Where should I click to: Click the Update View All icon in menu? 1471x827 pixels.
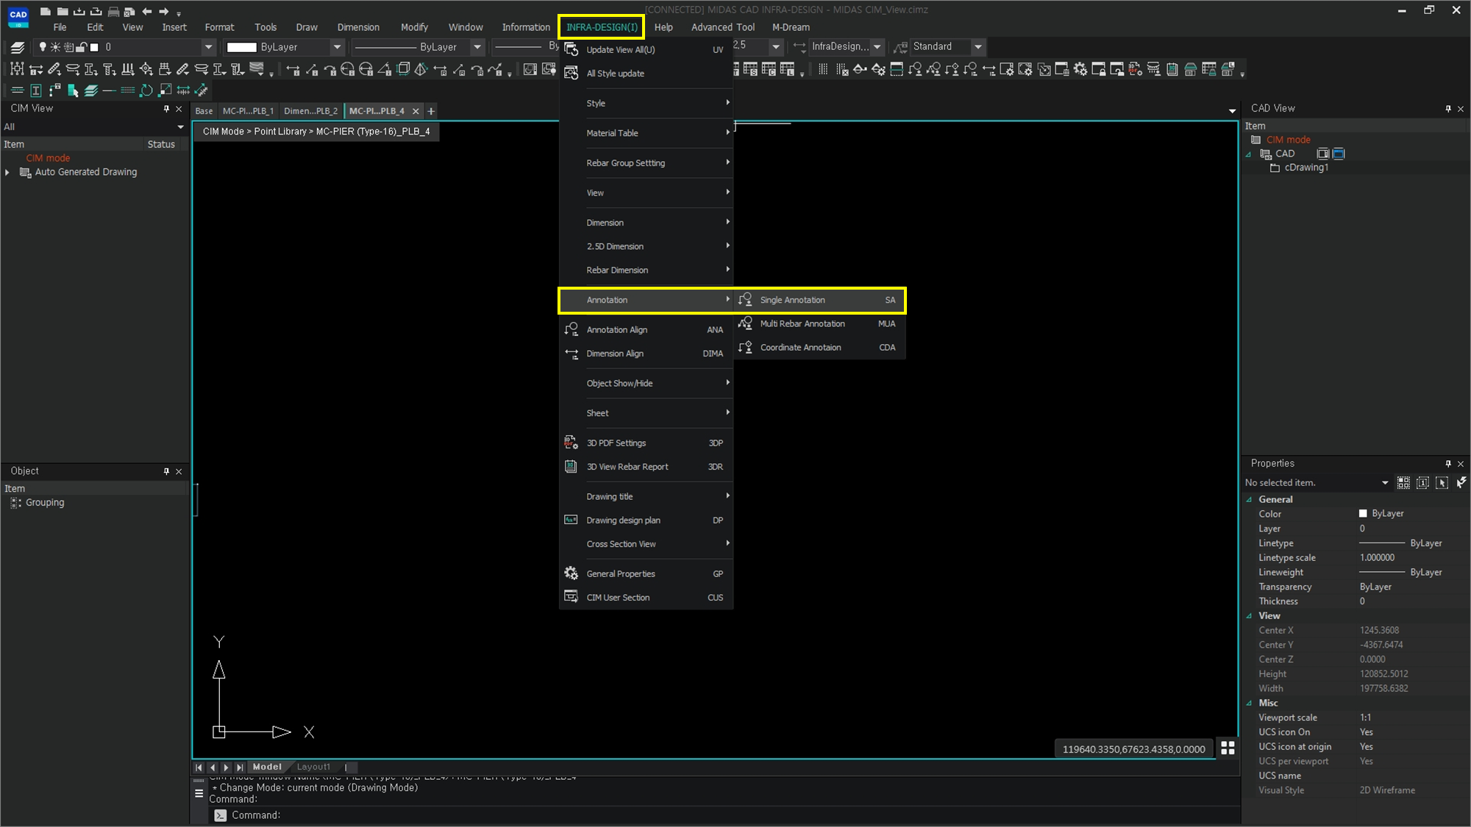(571, 49)
